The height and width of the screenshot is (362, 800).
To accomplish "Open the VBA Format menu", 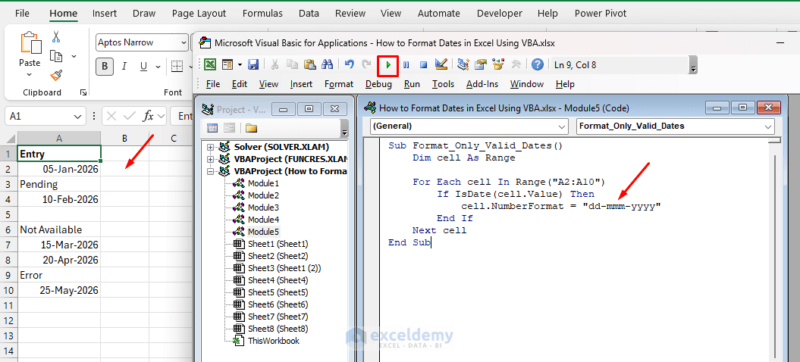I will pyautogui.click(x=339, y=84).
